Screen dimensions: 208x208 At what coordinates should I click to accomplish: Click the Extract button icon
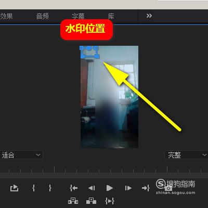(x=91, y=201)
